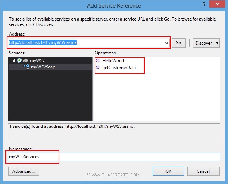
Task: Collapse the myWSV service tree node
Action: pos(14,60)
